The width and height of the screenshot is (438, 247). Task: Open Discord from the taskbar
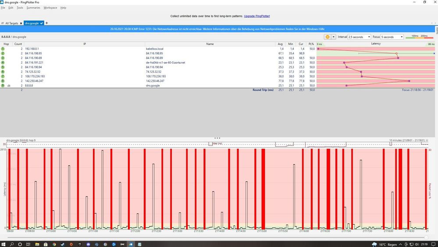click(88, 244)
